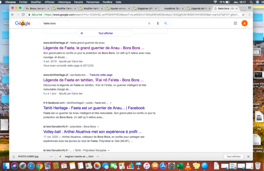Click Tout afficher in downloads bar
Viewport: 264px width, 171px height.
[x=234, y=156]
